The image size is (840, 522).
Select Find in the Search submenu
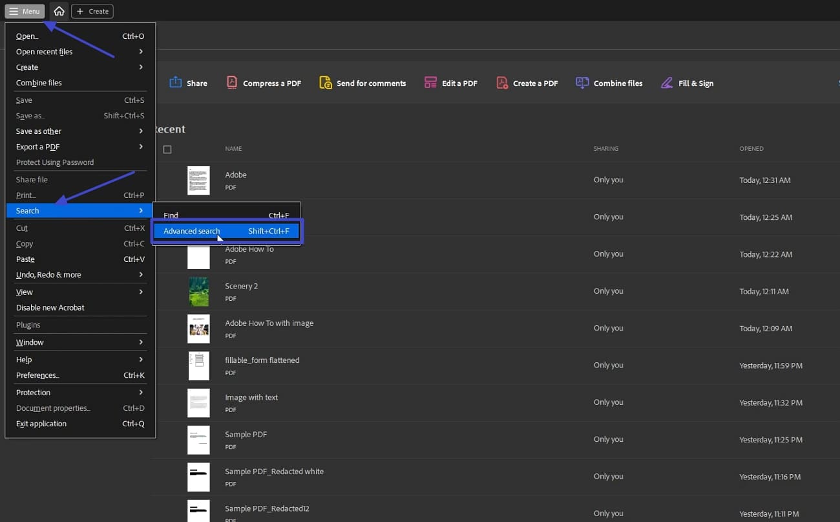(x=171, y=215)
